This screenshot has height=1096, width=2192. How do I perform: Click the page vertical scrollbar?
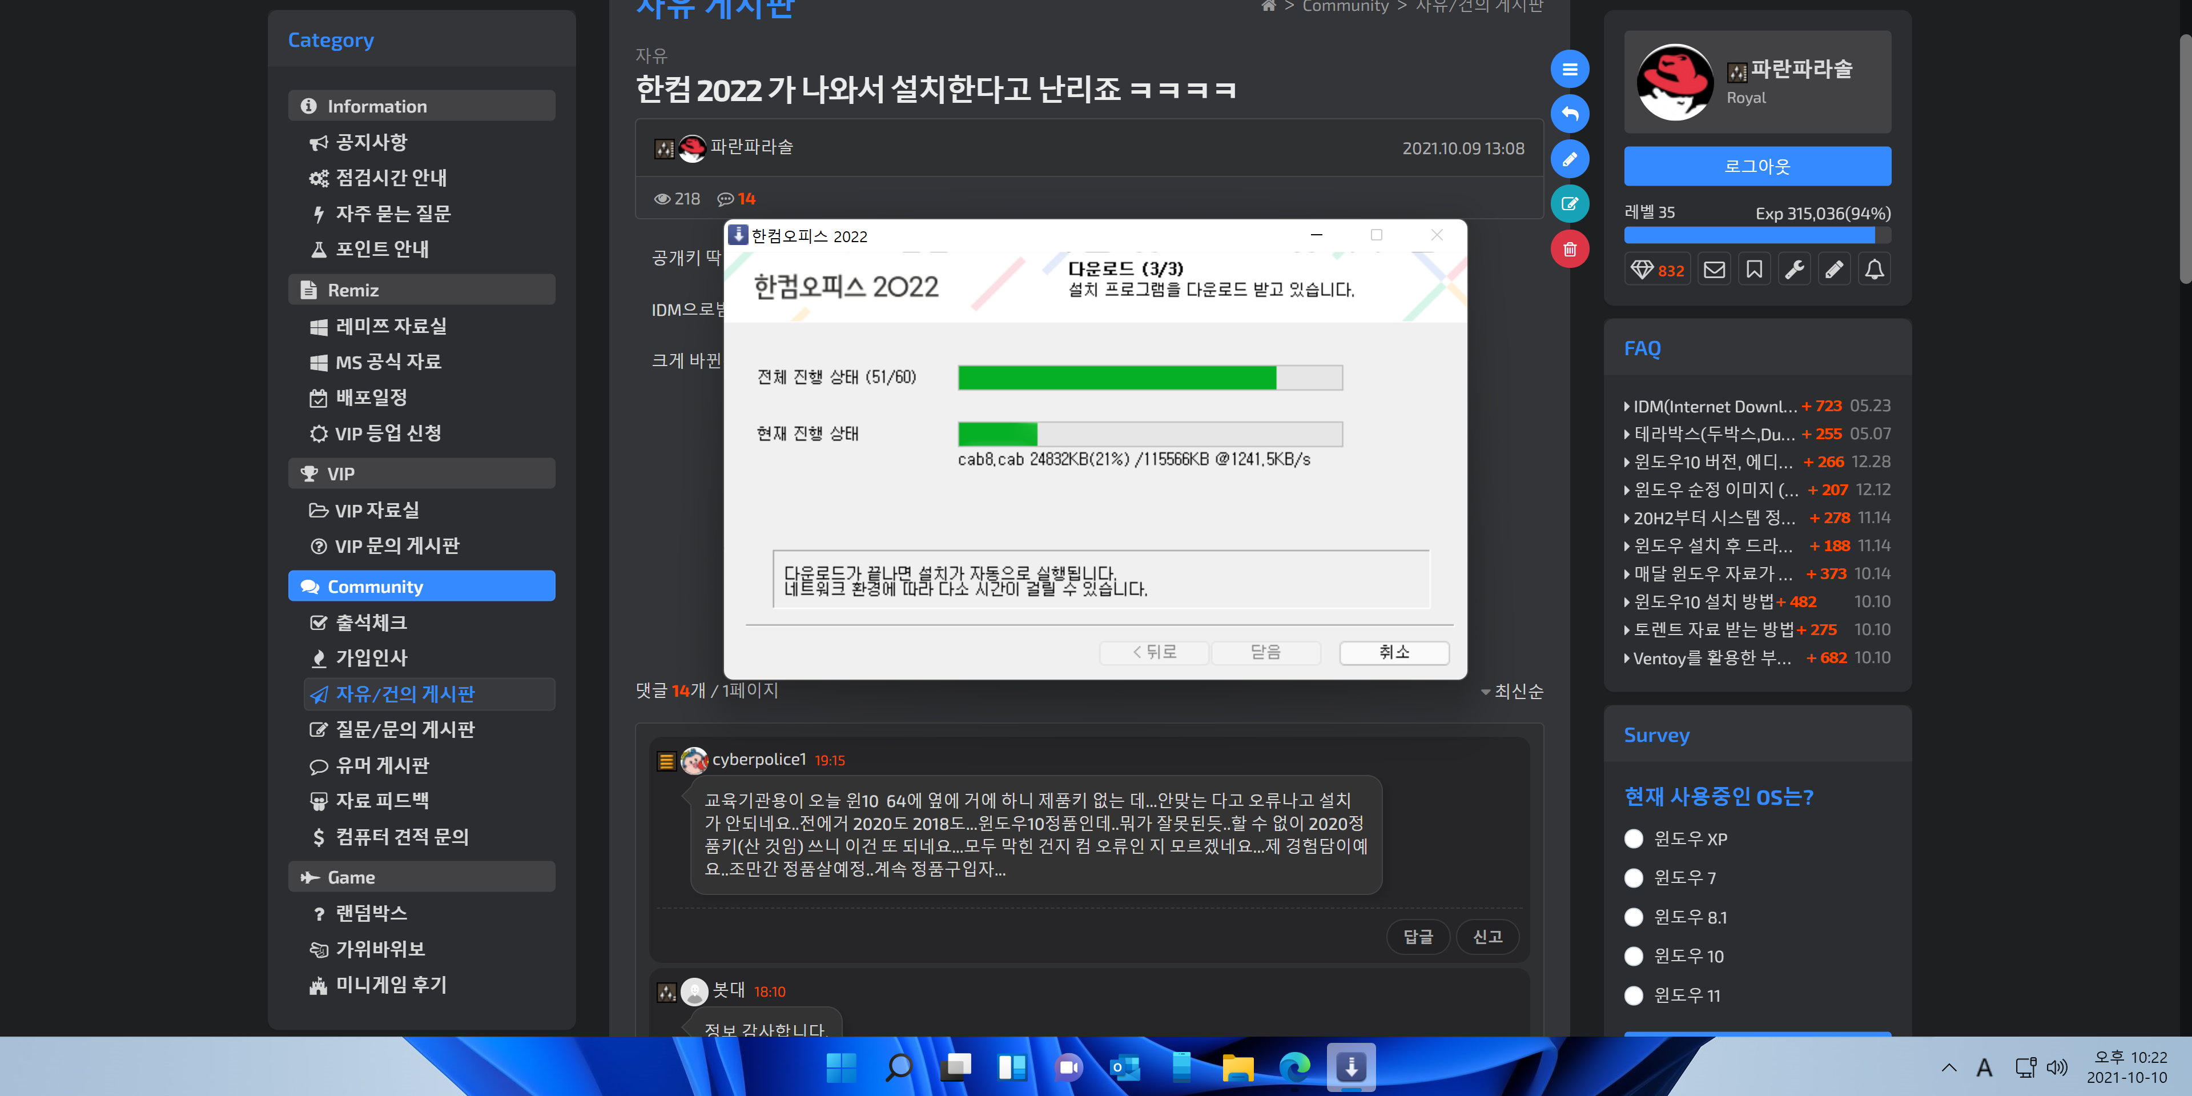coord(2185,158)
